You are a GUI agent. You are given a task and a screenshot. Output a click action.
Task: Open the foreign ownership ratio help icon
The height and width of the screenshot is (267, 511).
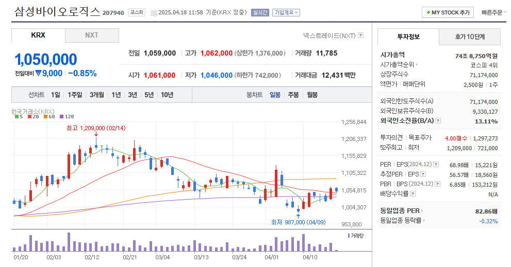point(438,121)
